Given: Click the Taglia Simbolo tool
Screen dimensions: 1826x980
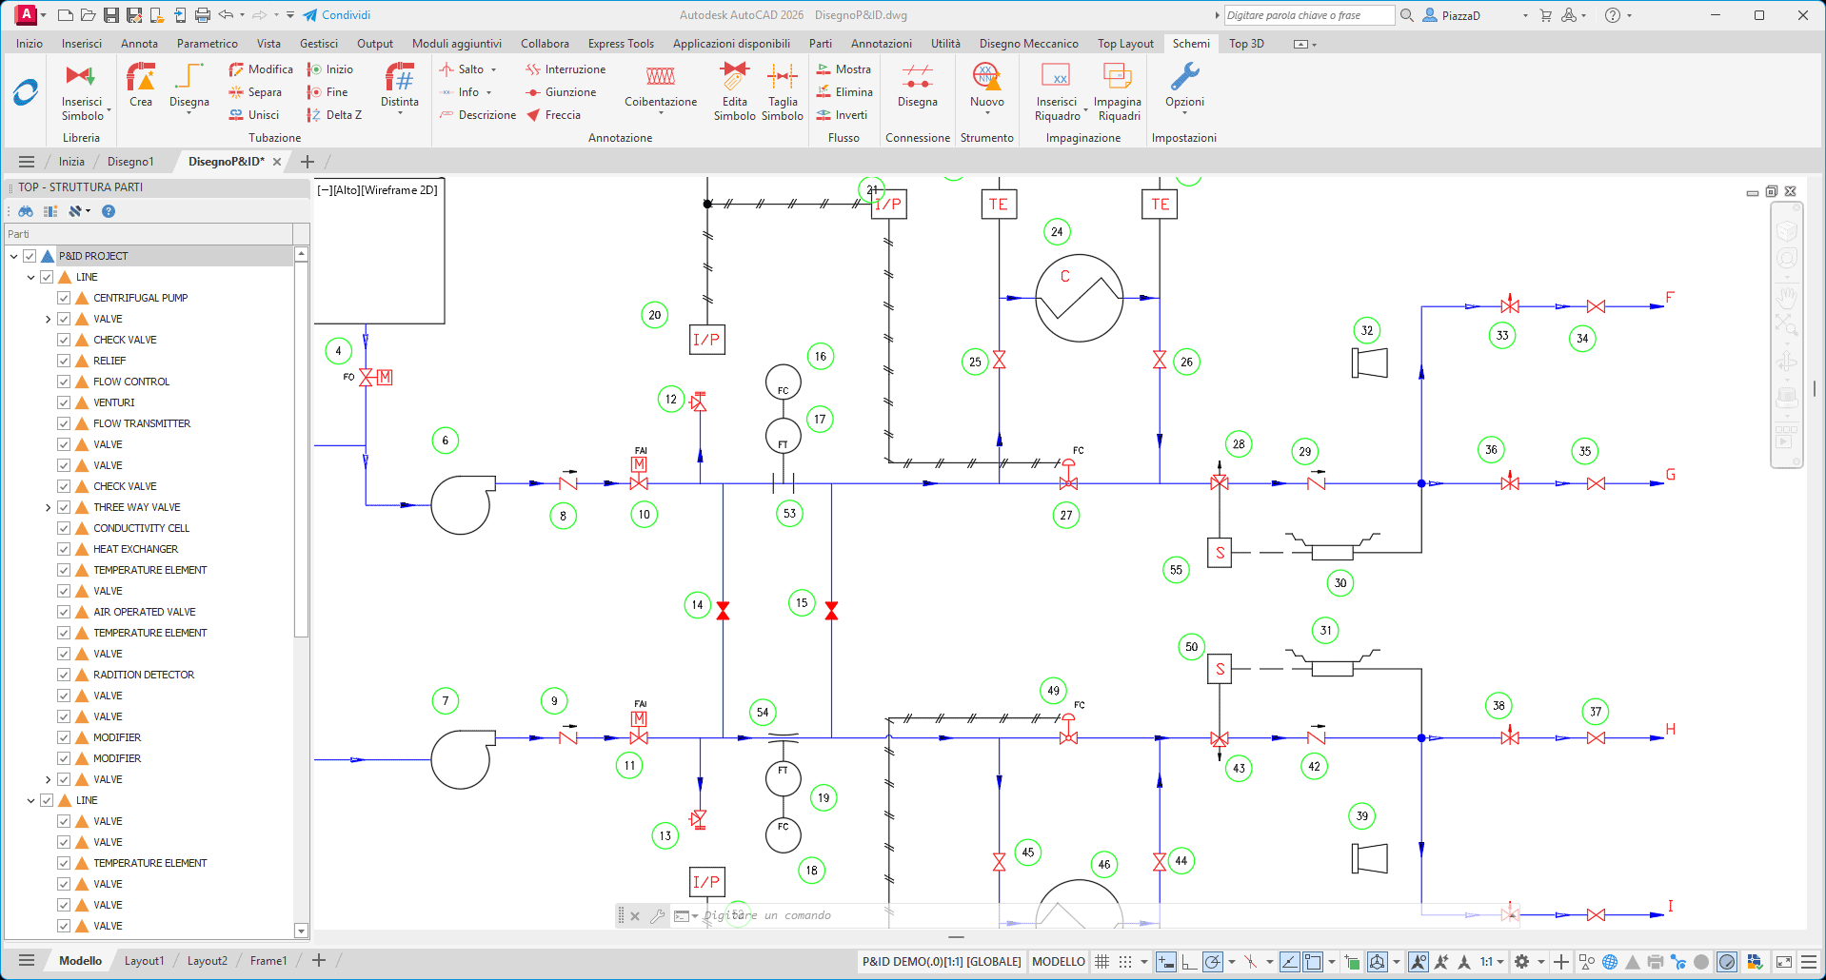Looking at the screenshot, I should [x=783, y=78].
